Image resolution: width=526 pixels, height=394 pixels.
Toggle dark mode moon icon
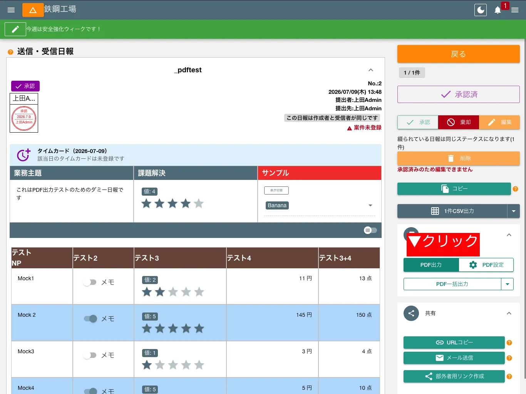481,10
